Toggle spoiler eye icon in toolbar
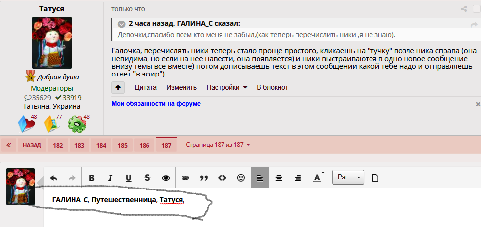 coord(166,178)
